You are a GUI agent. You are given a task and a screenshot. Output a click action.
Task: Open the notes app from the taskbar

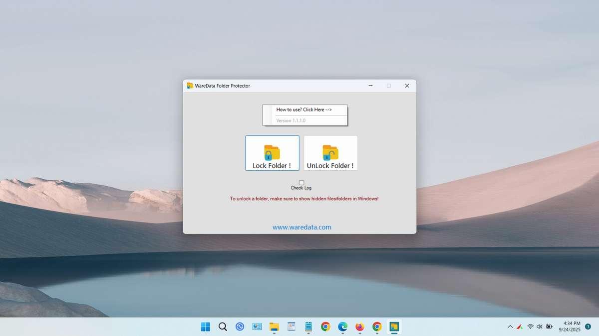[x=308, y=327]
